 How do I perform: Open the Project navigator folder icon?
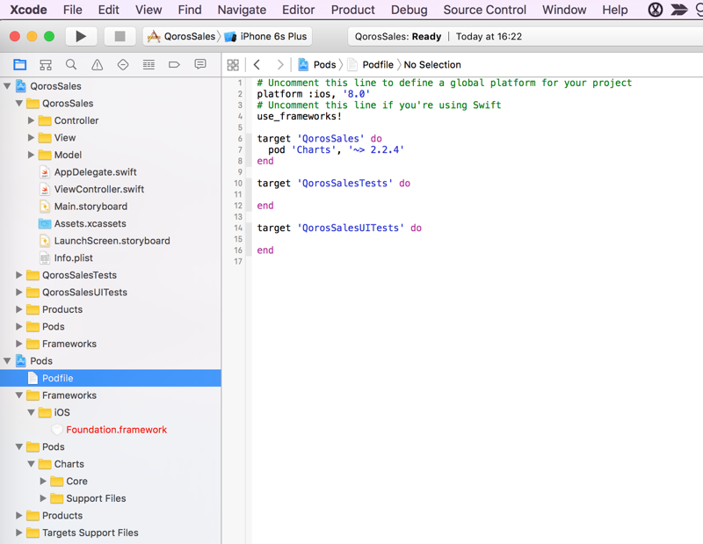pyautogui.click(x=19, y=64)
